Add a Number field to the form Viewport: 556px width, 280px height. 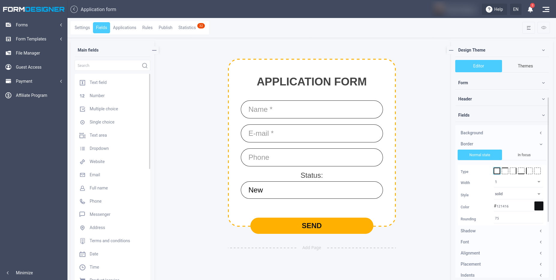click(x=97, y=96)
